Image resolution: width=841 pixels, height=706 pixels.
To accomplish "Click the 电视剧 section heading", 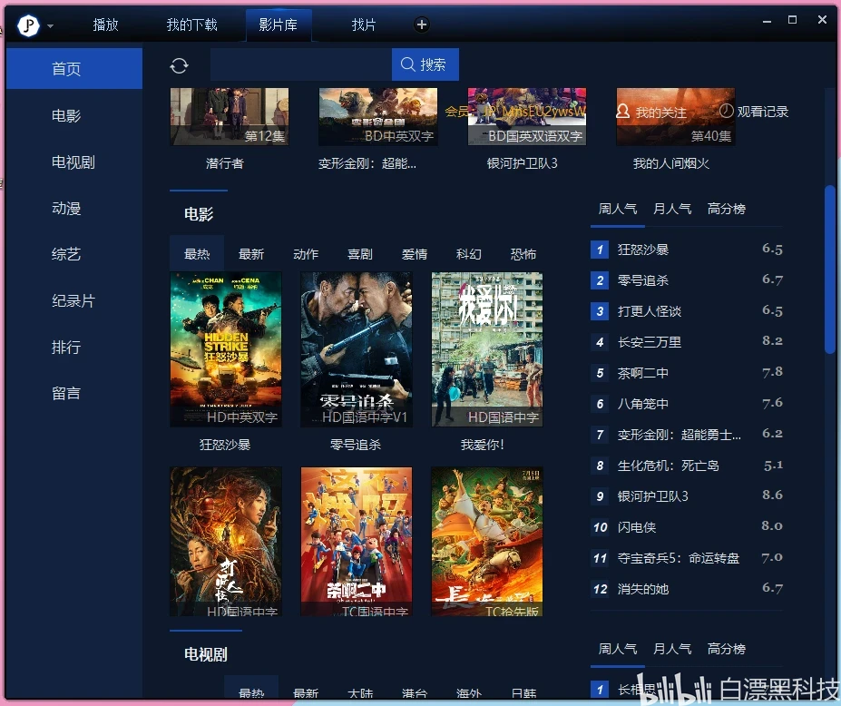I will click(x=206, y=654).
